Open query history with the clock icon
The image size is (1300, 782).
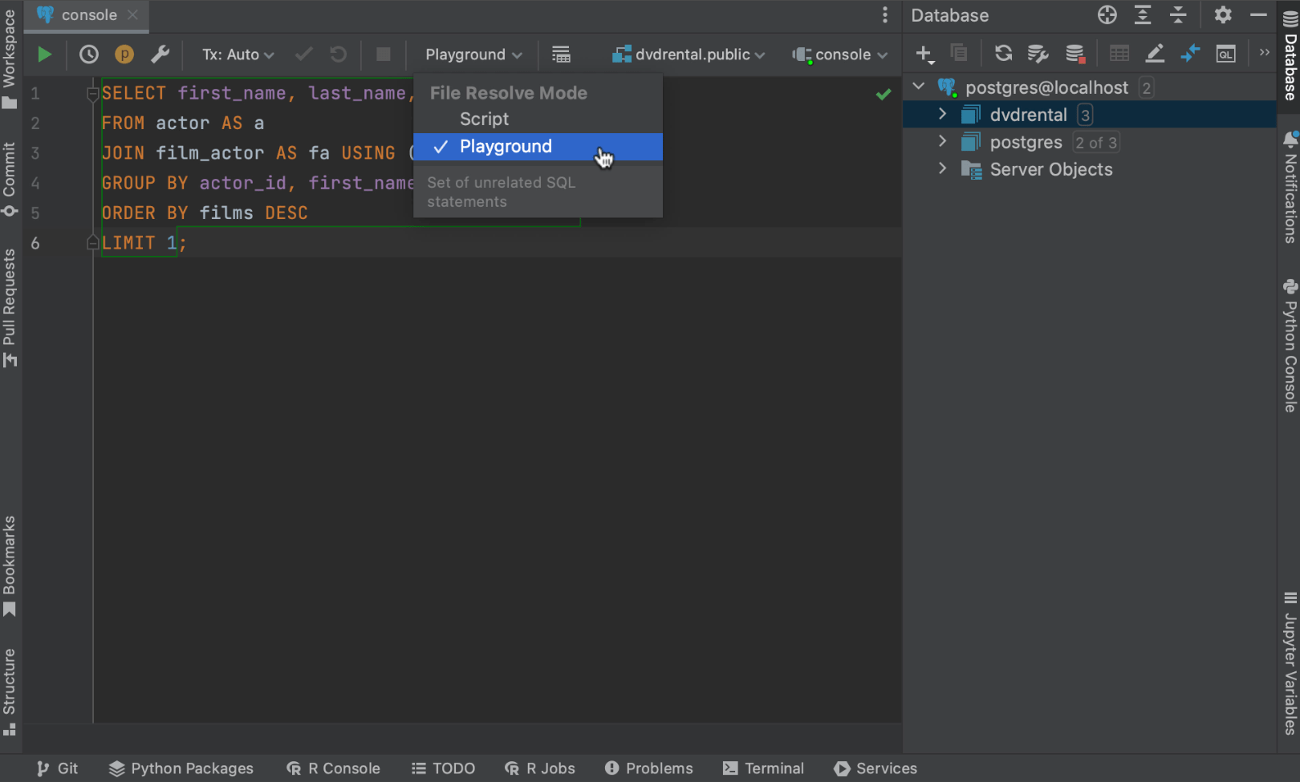(x=88, y=55)
